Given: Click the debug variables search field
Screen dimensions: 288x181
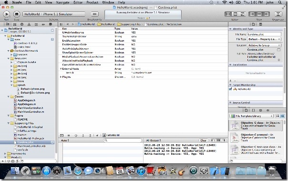Looking at the screenshot, I should [x=123, y=140].
